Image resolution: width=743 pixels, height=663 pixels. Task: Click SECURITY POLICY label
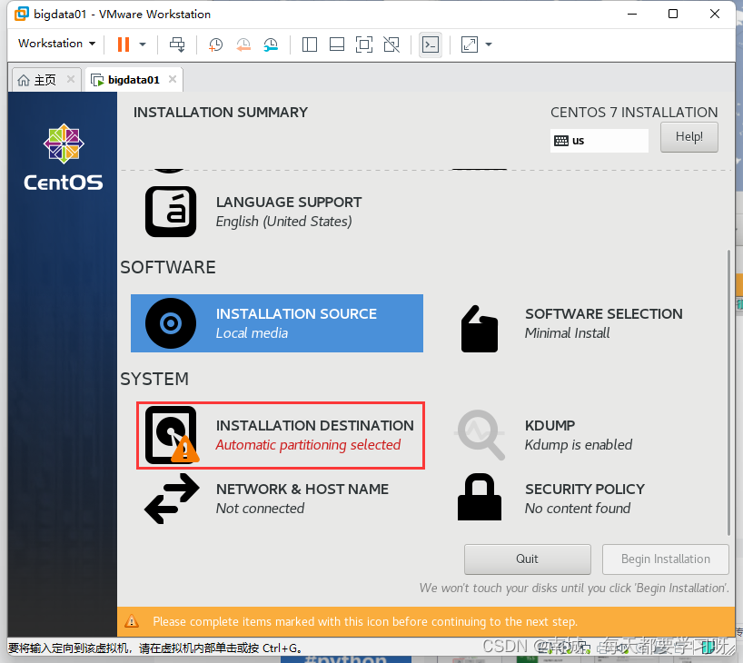click(x=585, y=489)
